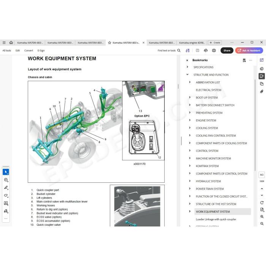Open page thumbnails panel icon
Screen dimensions: 266x266
(x=262, y=84)
